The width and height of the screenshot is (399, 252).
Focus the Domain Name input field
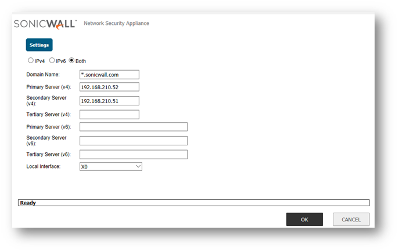click(109, 75)
